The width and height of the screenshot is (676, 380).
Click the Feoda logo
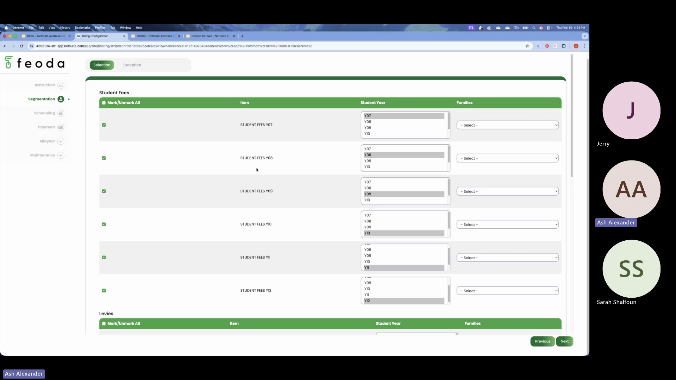(34, 63)
